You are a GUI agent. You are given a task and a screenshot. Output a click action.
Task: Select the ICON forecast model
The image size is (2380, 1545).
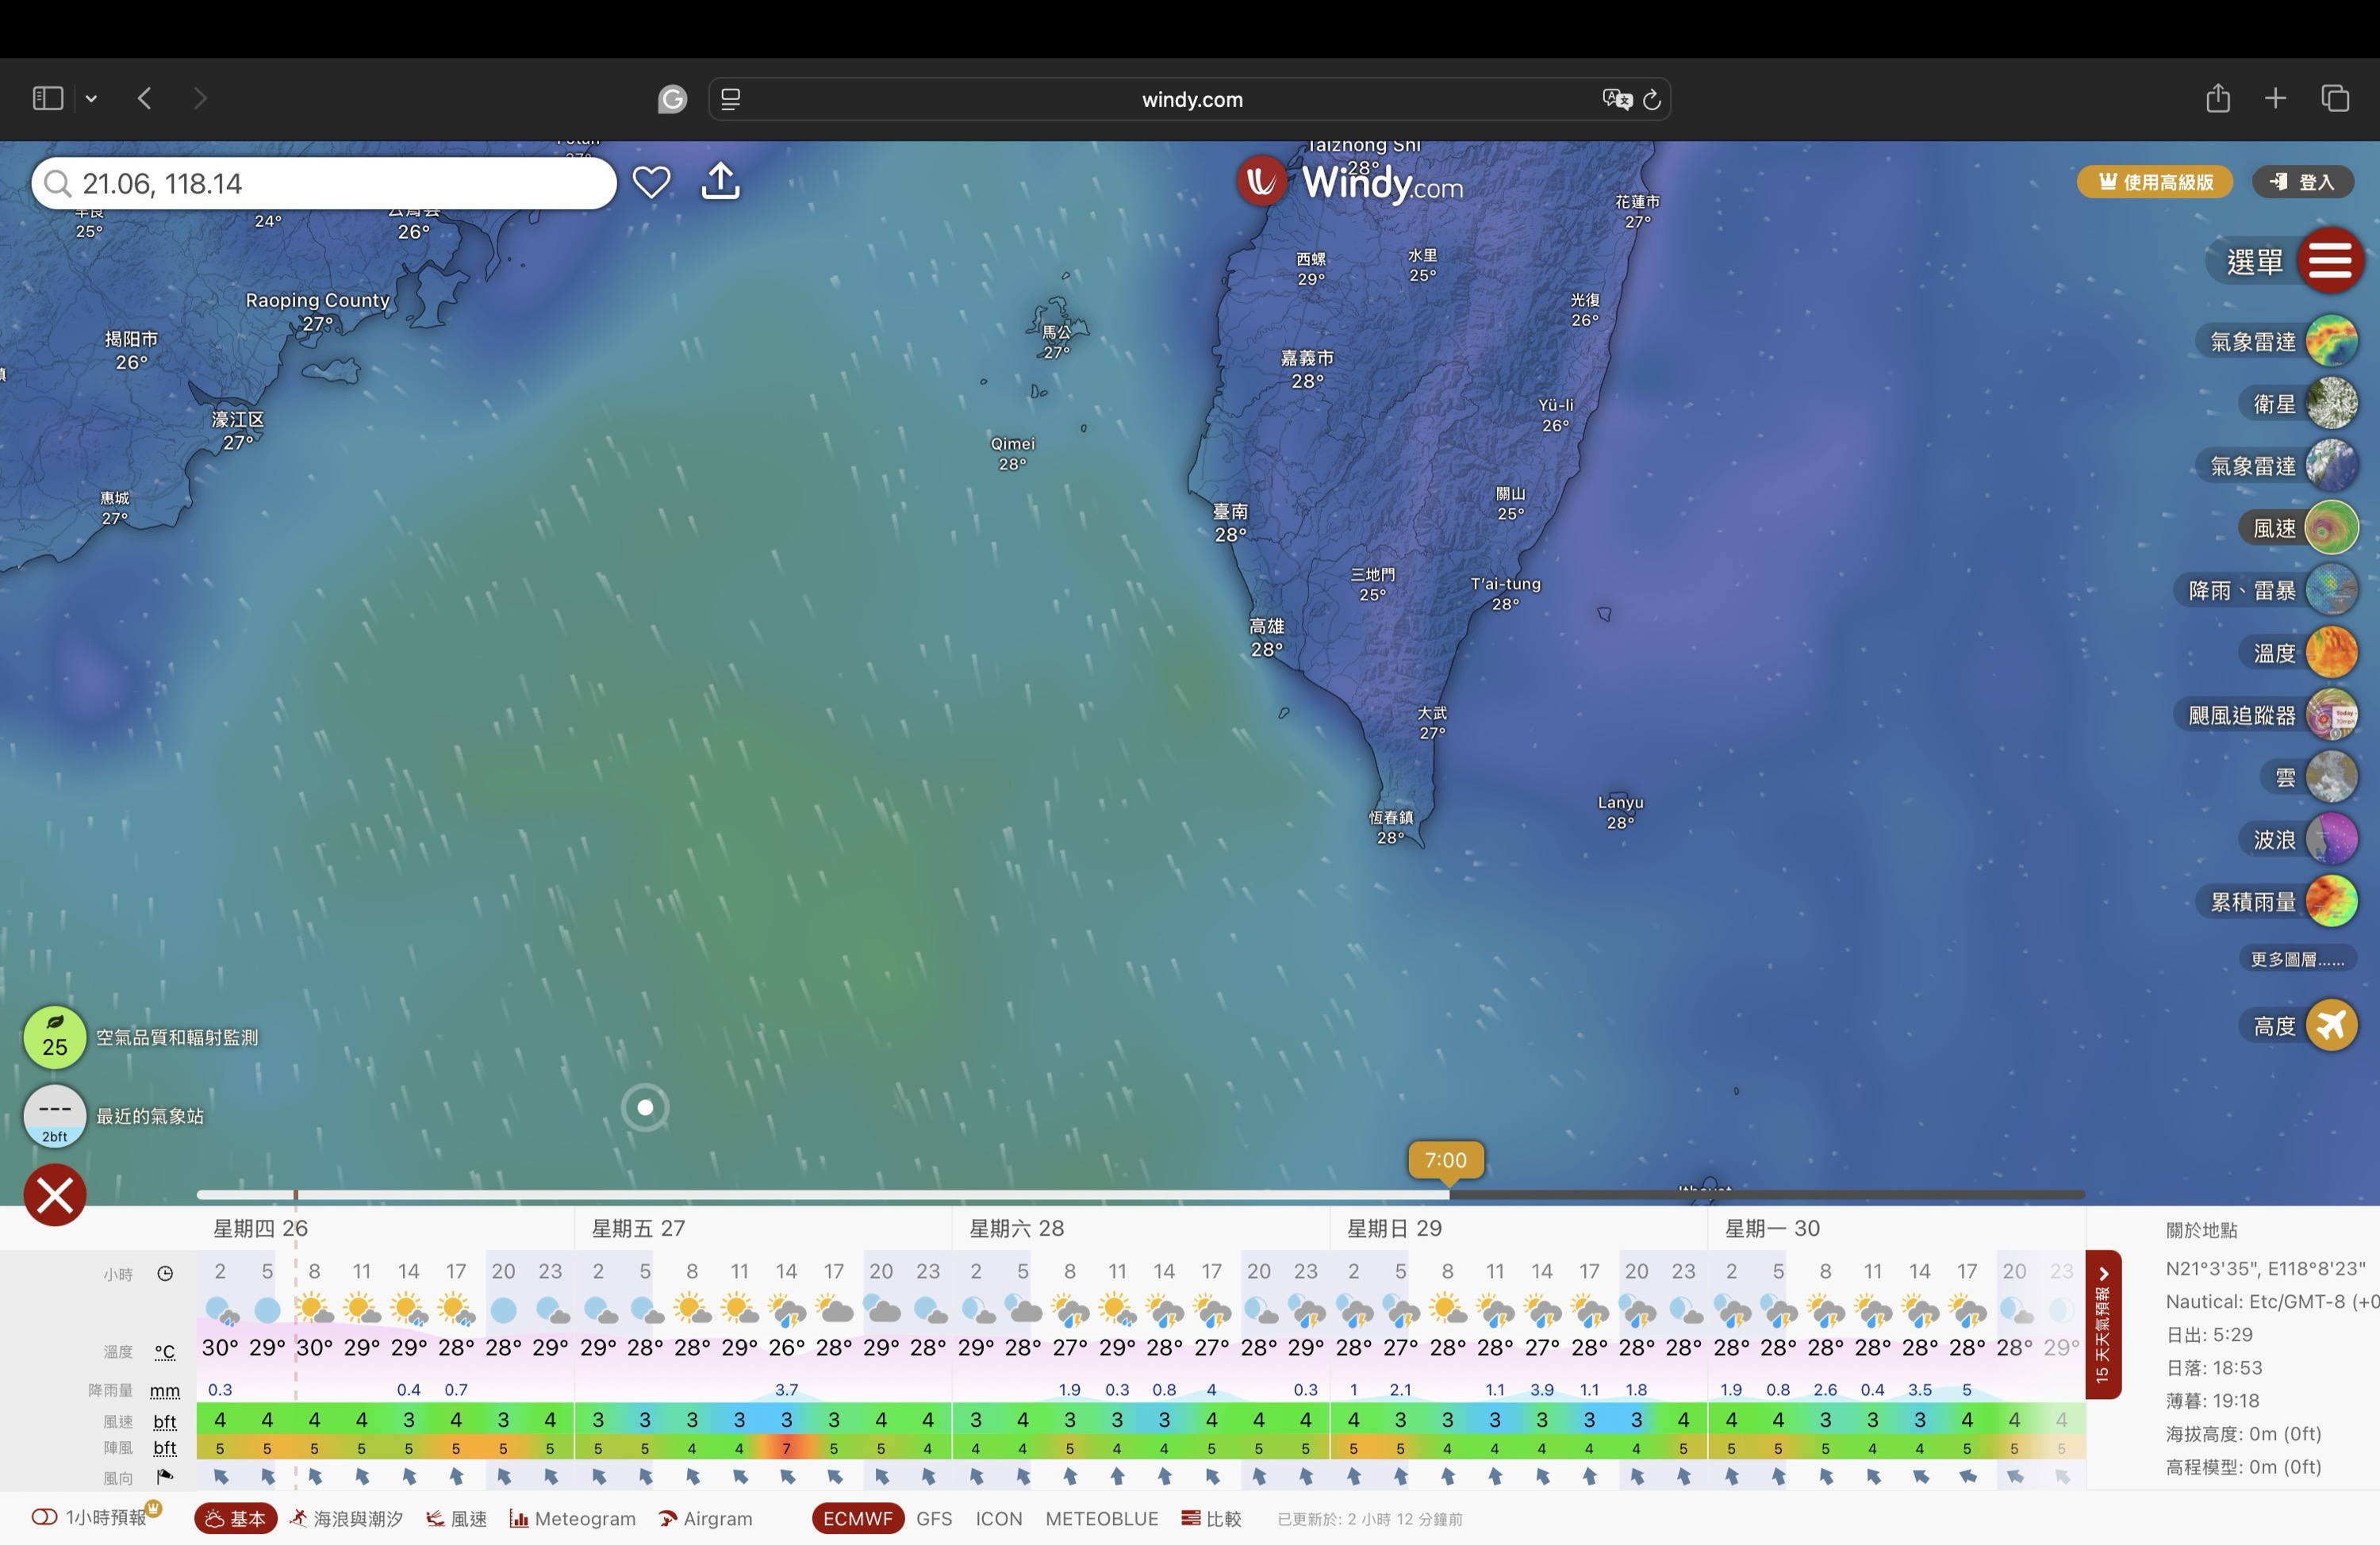998,1518
